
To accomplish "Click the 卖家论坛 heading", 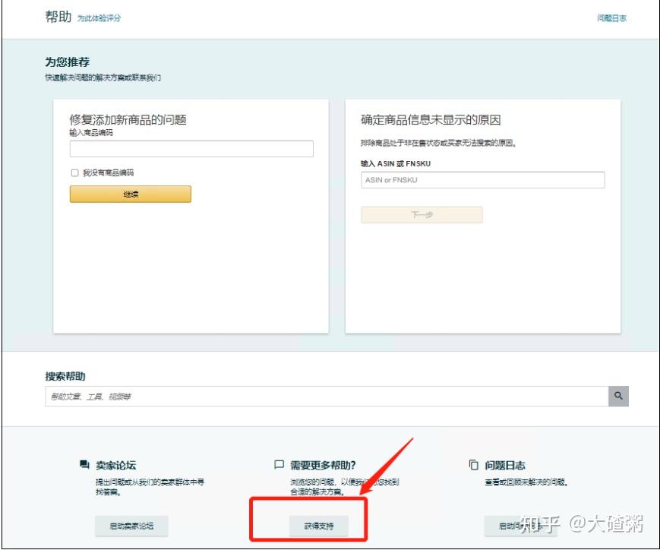I will [115, 466].
